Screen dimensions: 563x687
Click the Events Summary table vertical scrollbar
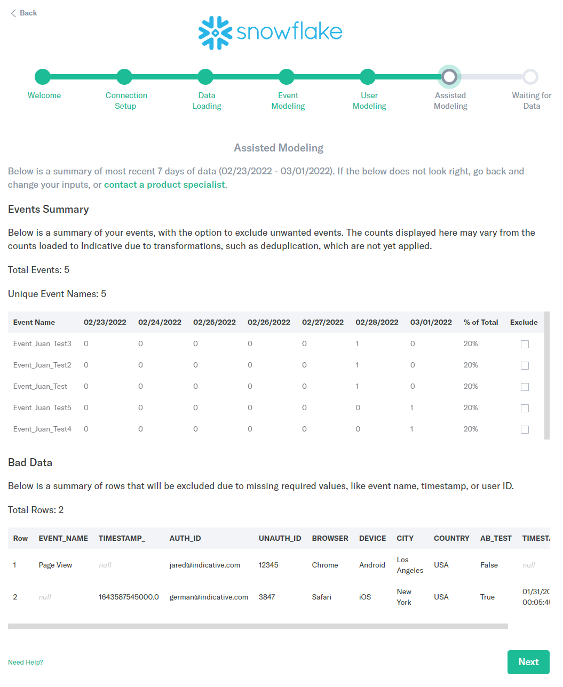point(546,373)
